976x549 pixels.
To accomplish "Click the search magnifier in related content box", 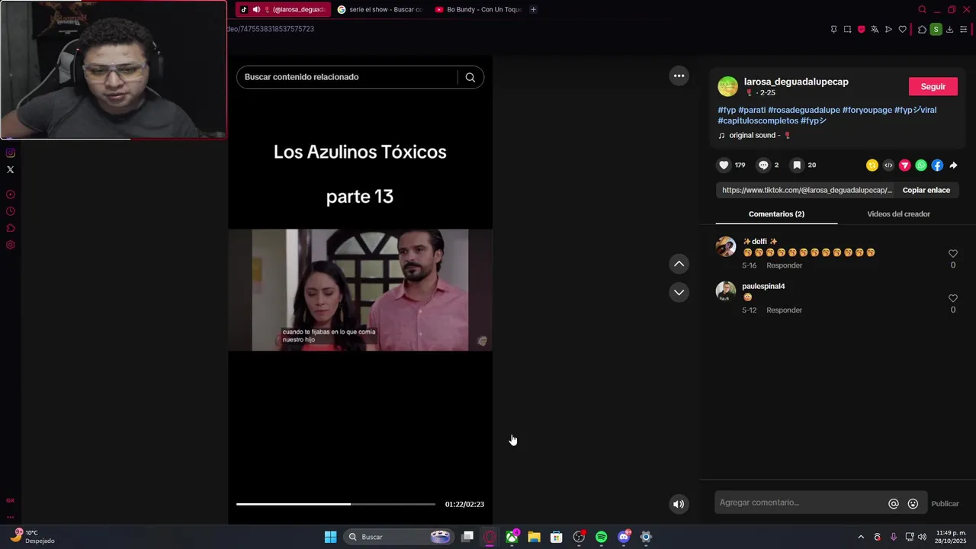I will (x=470, y=77).
